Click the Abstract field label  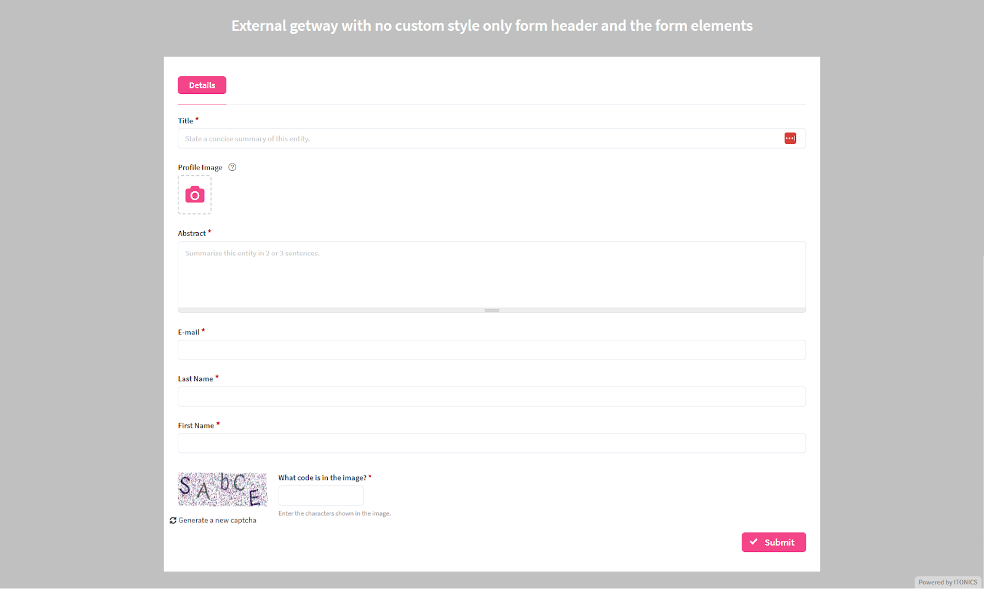pyautogui.click(x=192, y=234)
